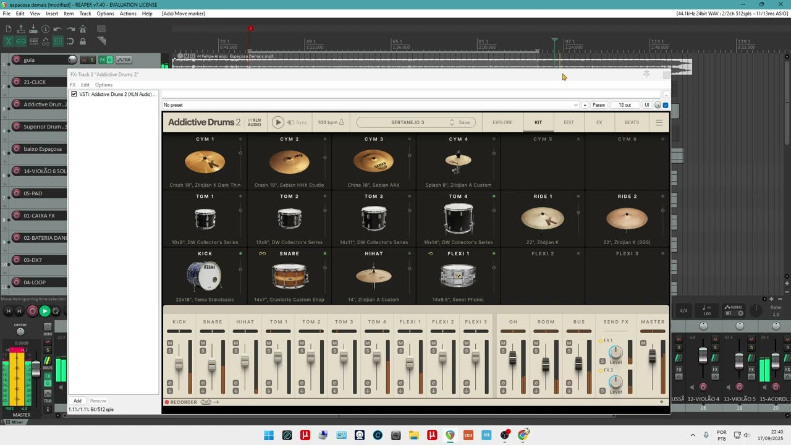Open the No preset dropdown

click(x=371, y=105)
